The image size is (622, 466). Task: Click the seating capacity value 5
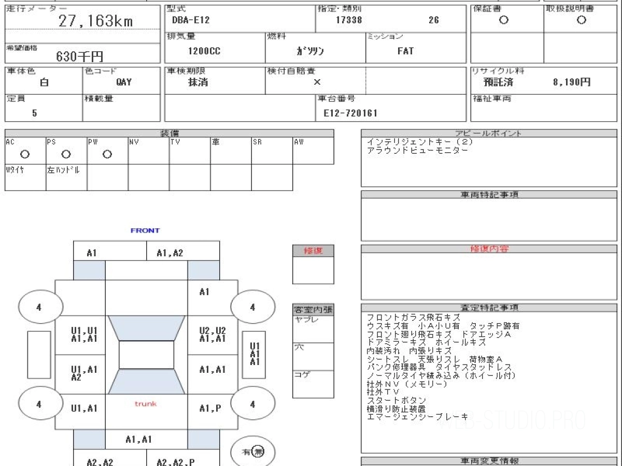tap(34, 113)
